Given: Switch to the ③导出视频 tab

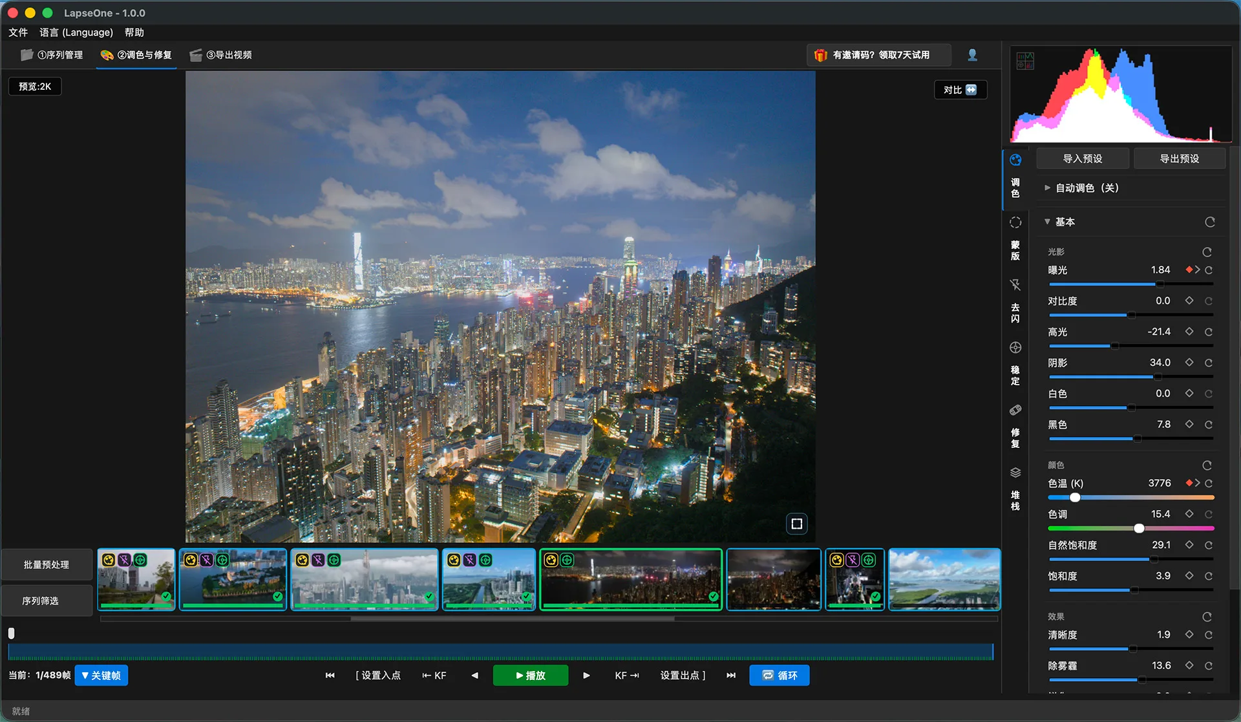Looking at the screenshot, I should coord(221,55).
